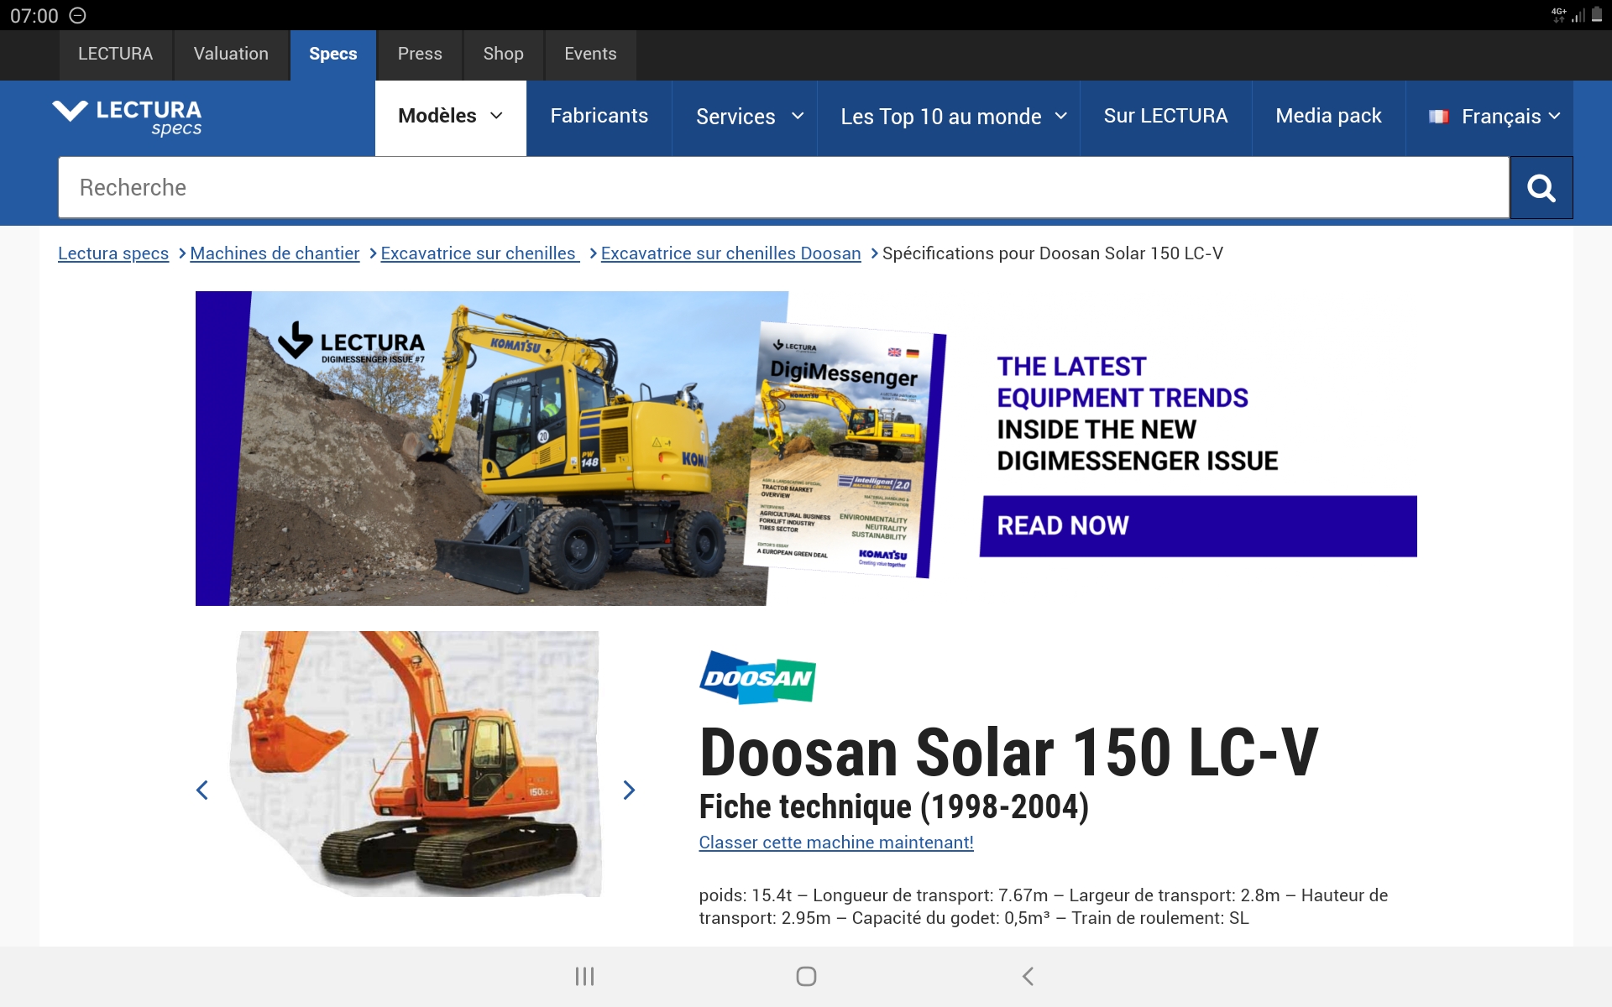
Task: Click Classer cette machine maintenant link
Action: coord(836,843)
